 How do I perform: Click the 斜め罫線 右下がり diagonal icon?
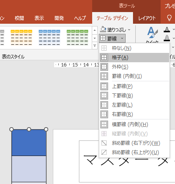click(x=104, y=143)
